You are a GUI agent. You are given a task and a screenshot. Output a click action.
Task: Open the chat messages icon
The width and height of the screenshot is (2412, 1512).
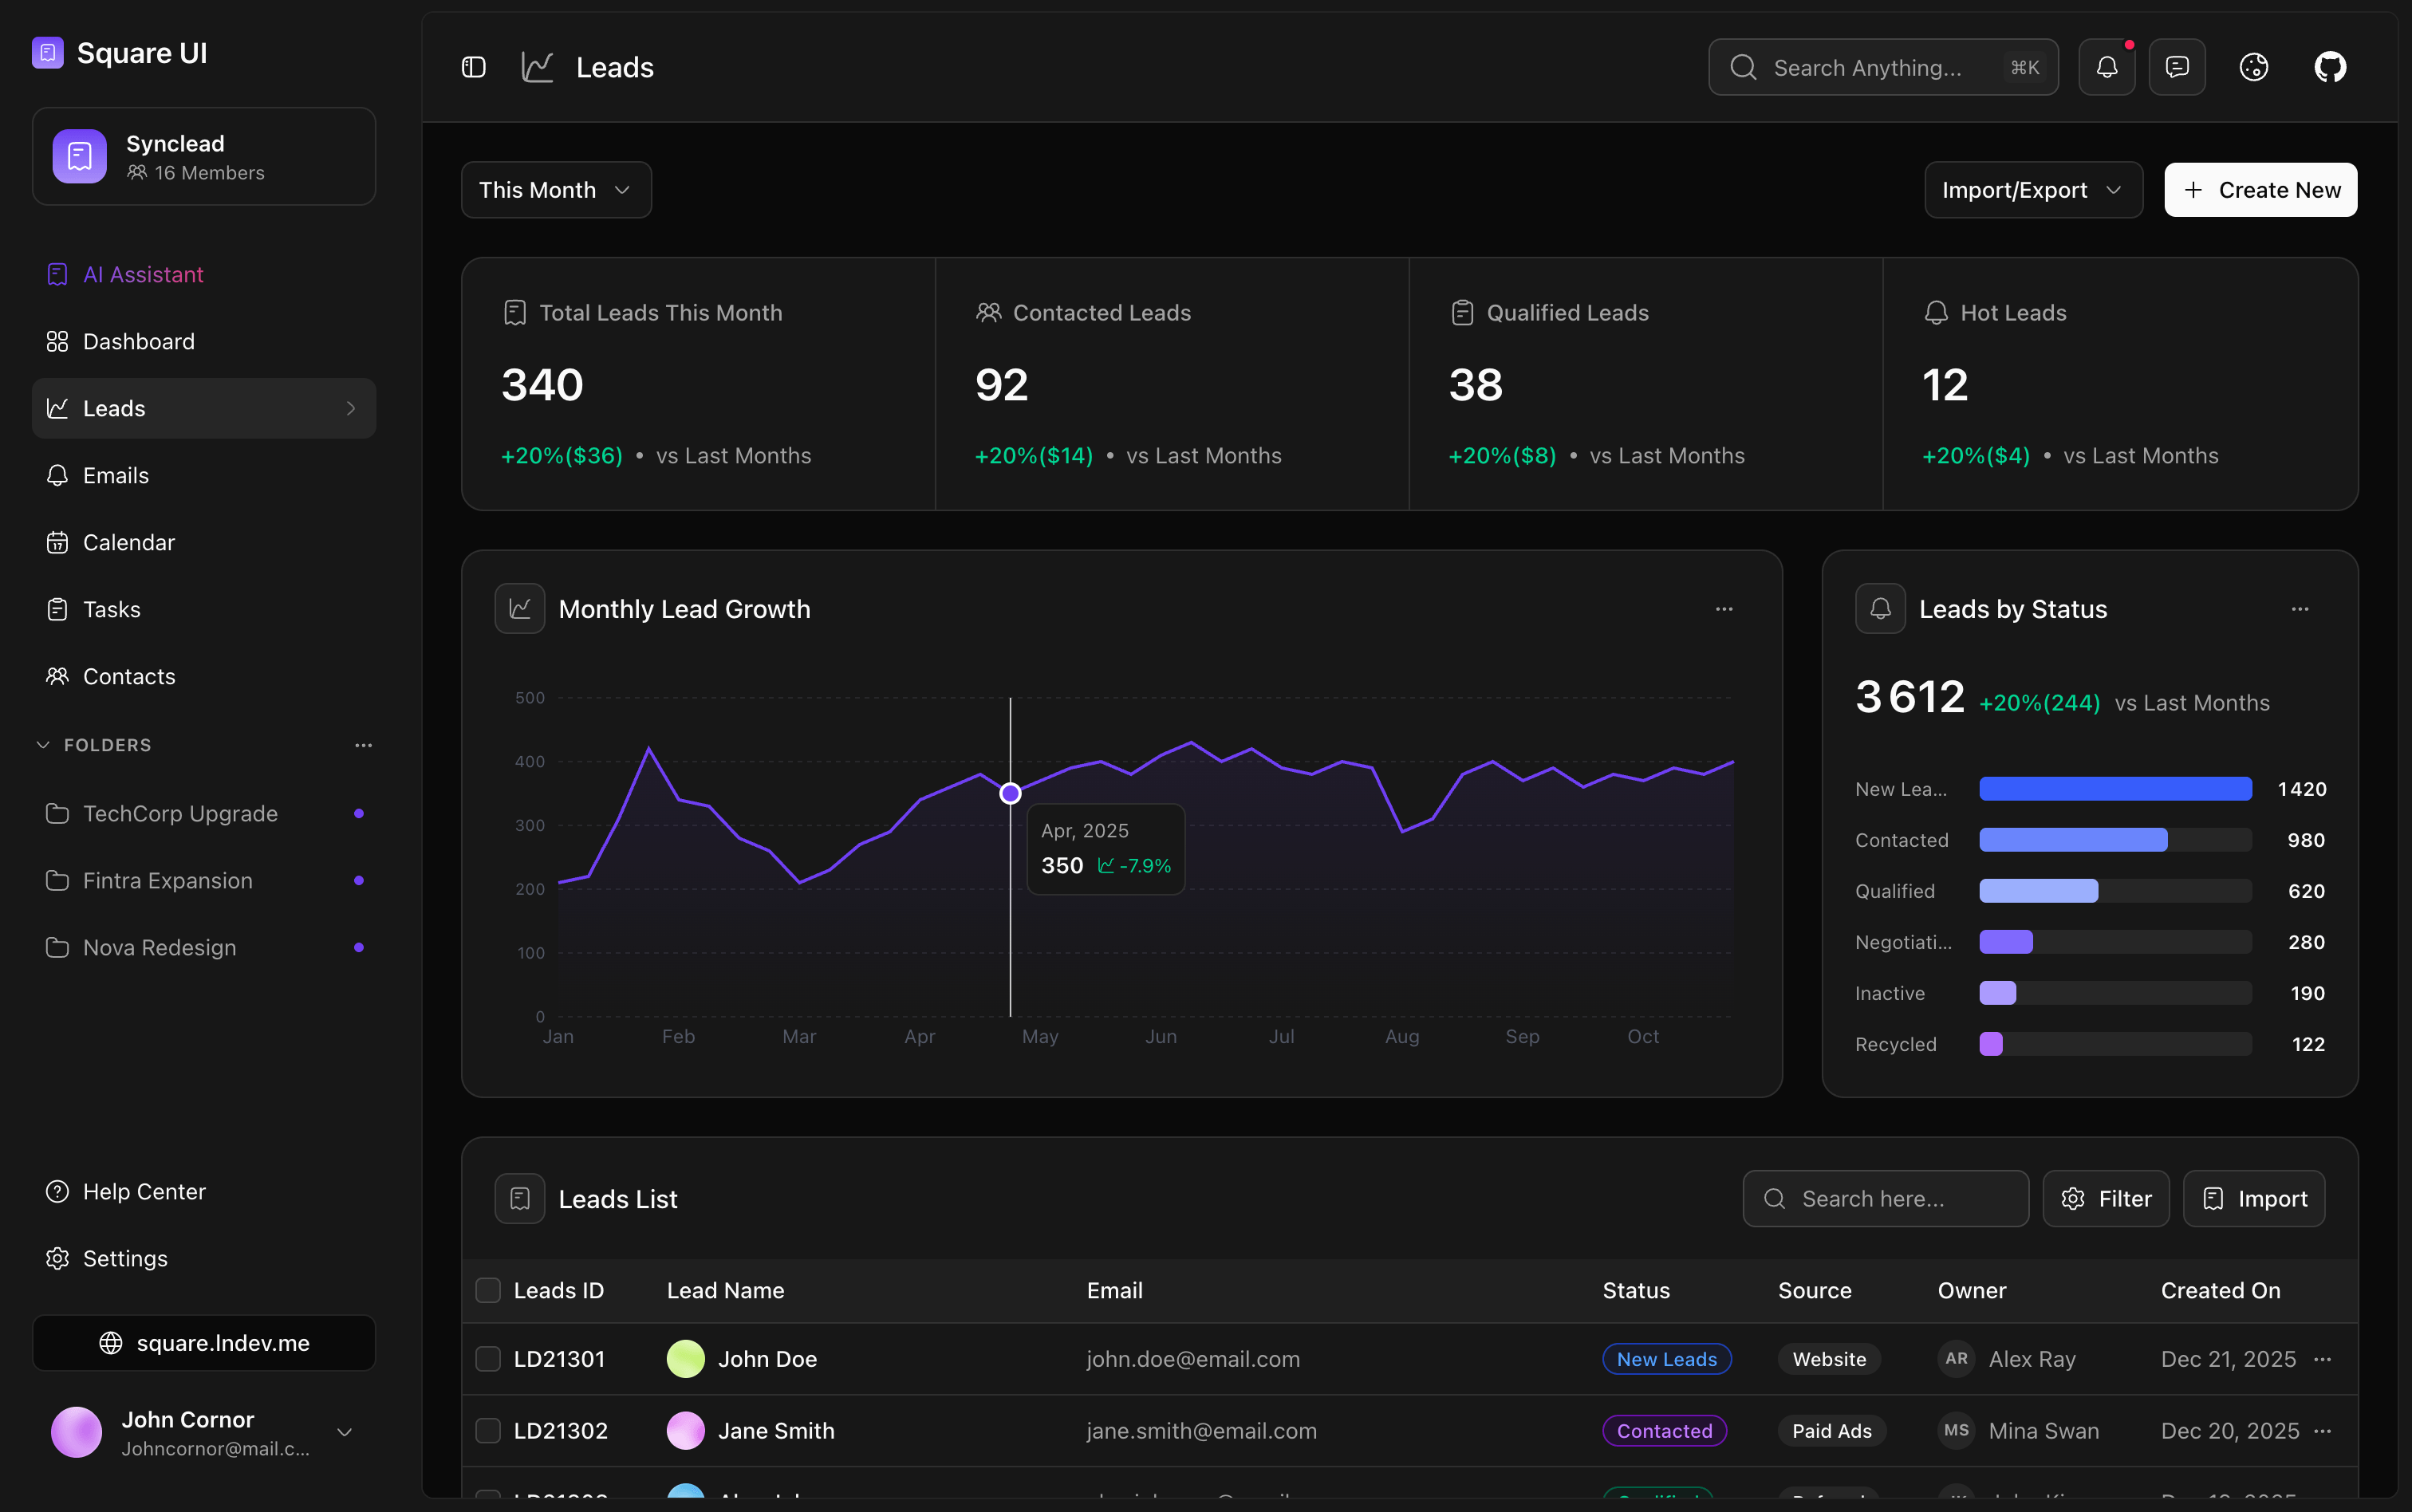(2177, 67)
